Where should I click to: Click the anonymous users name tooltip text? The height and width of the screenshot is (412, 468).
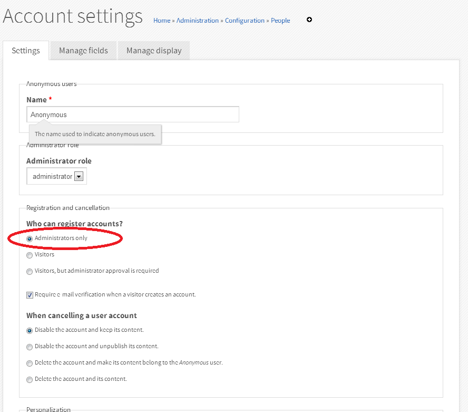pos(95,134)
